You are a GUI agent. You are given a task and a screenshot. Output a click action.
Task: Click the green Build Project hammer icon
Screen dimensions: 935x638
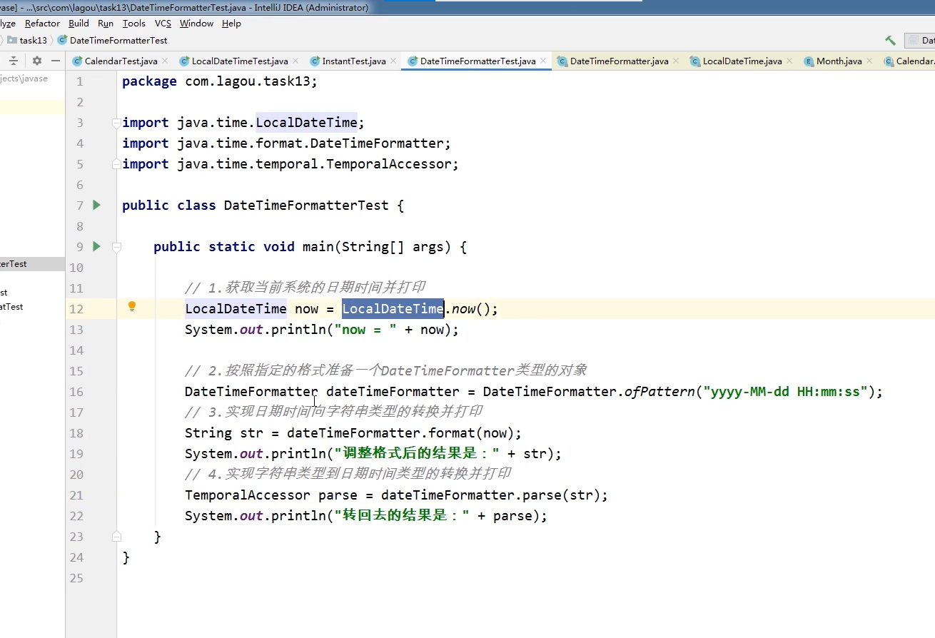click(x=890, y=41)
